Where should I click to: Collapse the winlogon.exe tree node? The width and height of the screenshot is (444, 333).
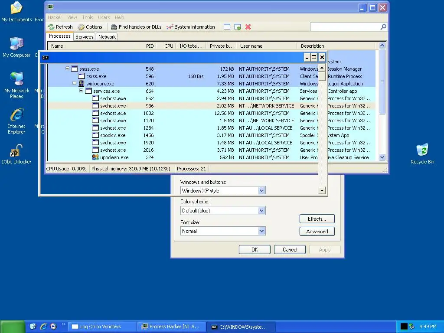pos(74,83)
